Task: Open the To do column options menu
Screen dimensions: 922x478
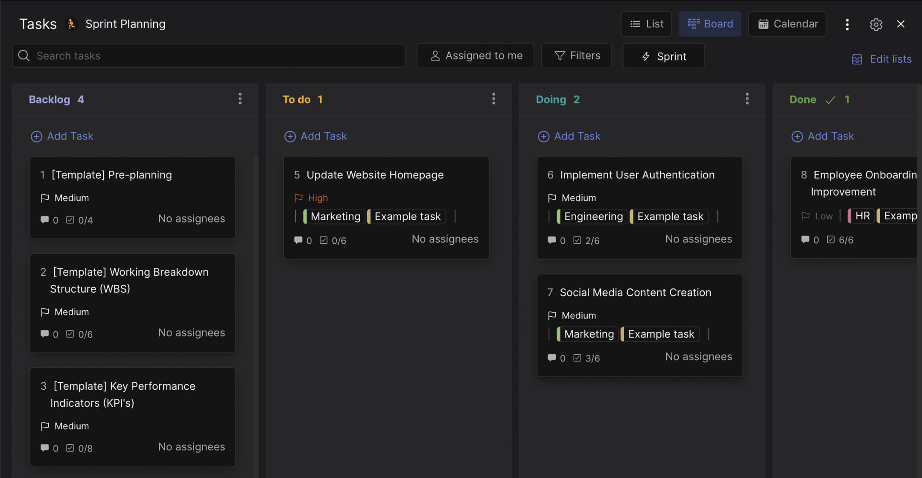Action: coord(494,99)
